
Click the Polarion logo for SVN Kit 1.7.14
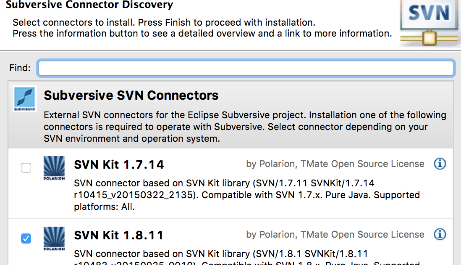coord(54,168)
